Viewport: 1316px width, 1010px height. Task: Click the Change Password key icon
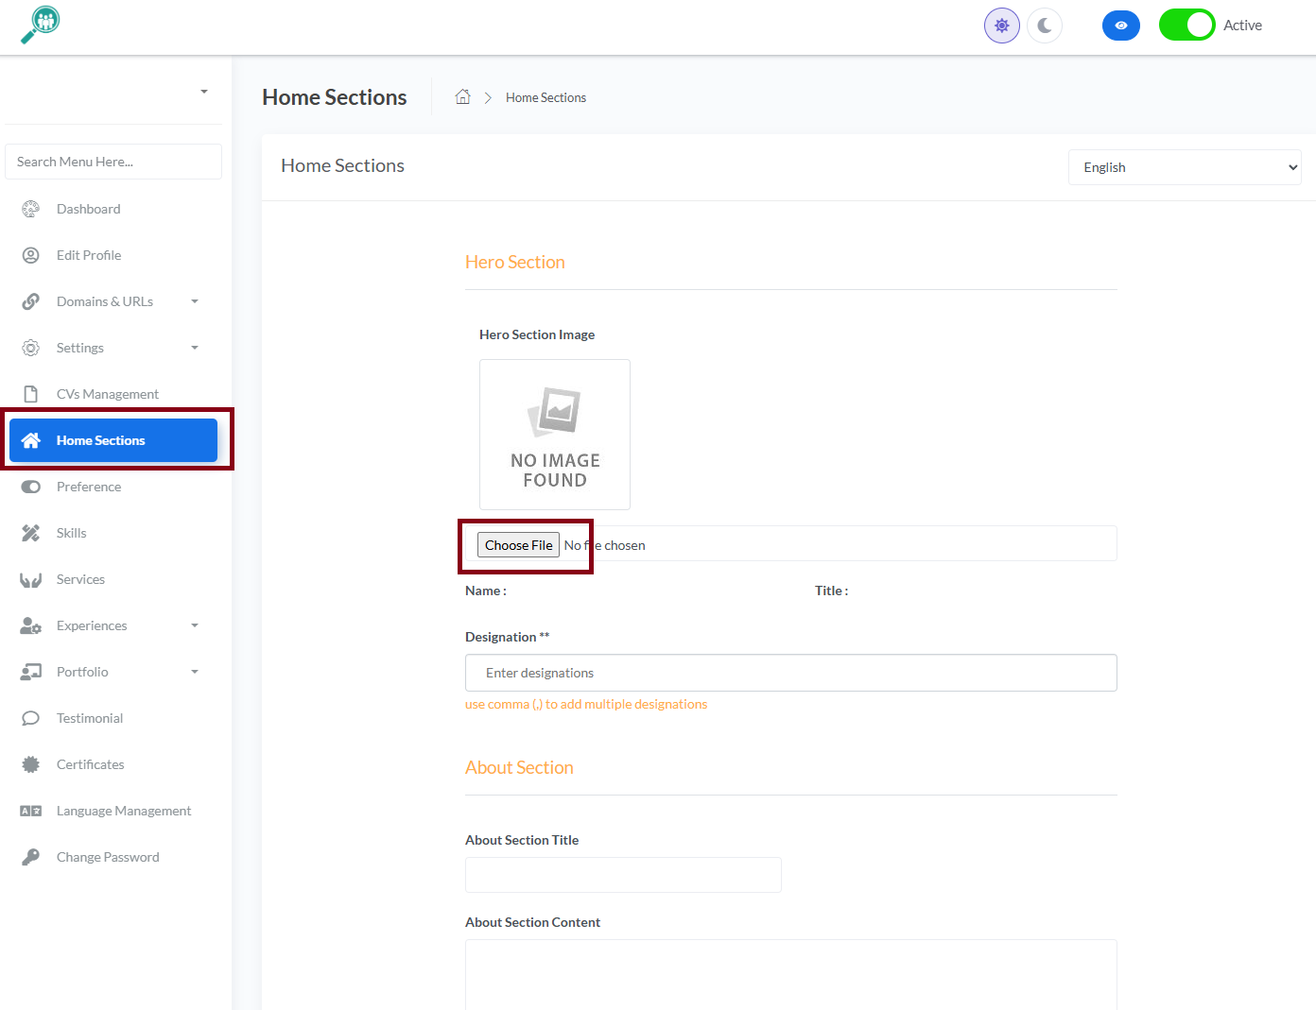[x=31, y=857]
